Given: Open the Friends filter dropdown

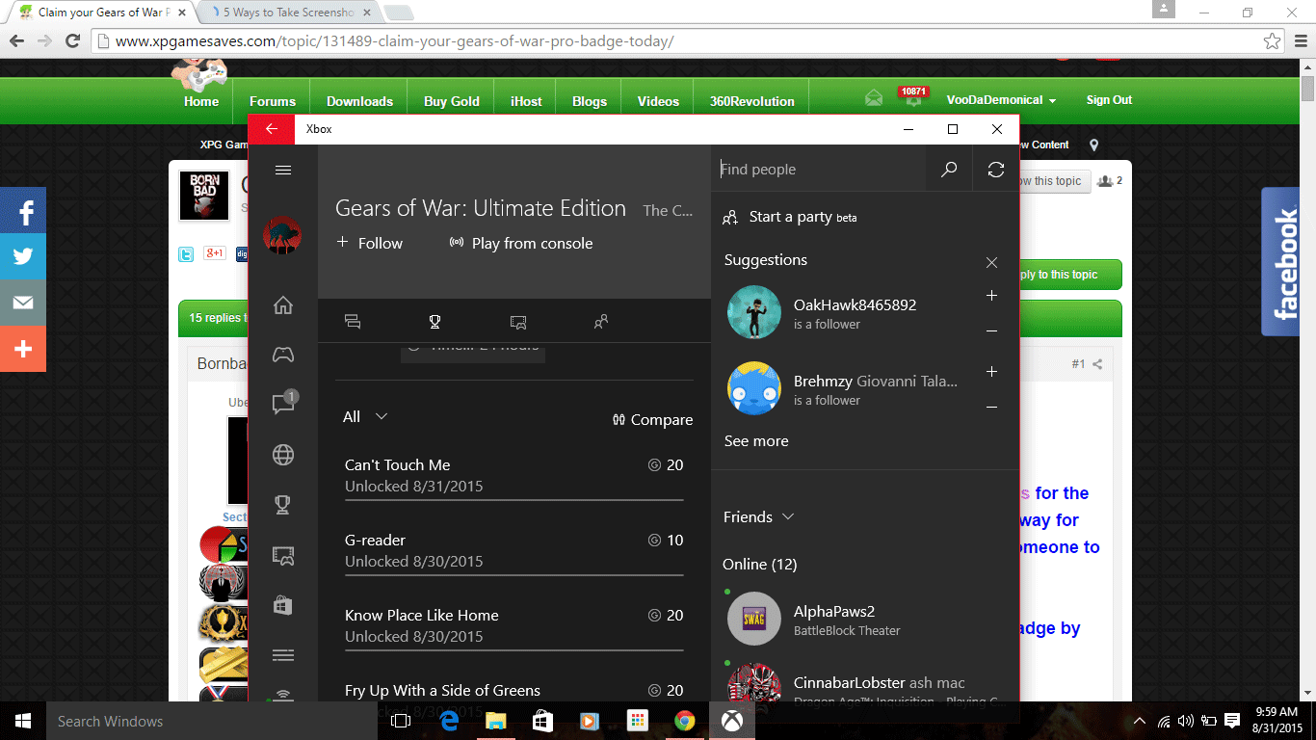Looking at the screenshot, I should point(759,517).
